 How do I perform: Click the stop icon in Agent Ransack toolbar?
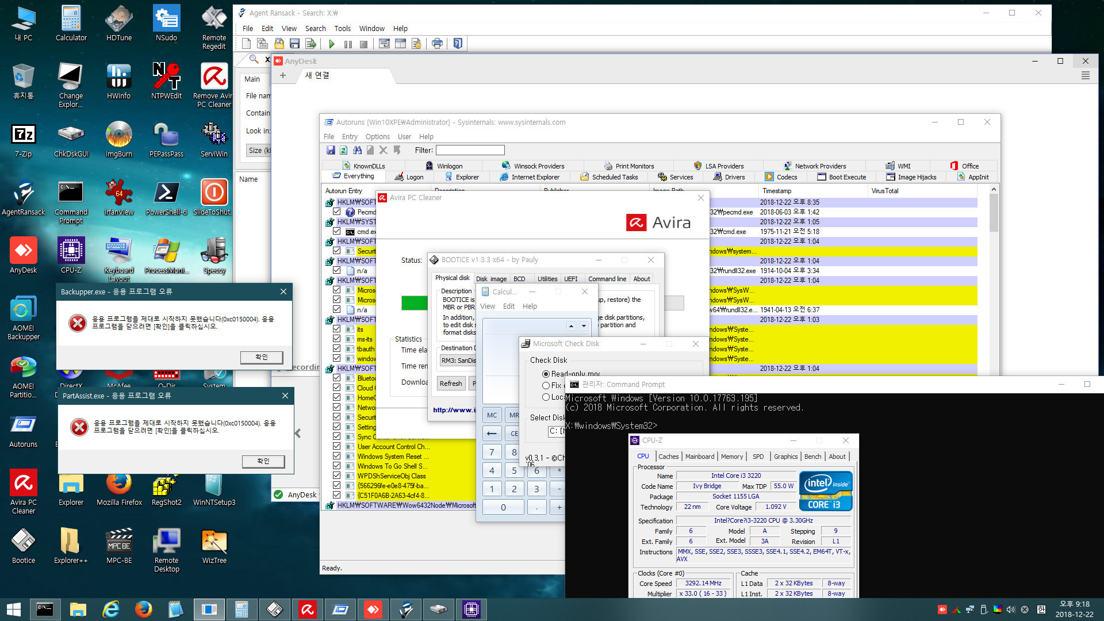[363, 44]
